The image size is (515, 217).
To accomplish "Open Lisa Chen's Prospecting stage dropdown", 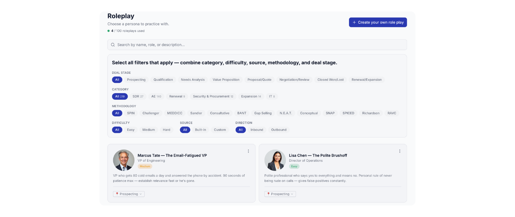I will click(x=280, y=194).
